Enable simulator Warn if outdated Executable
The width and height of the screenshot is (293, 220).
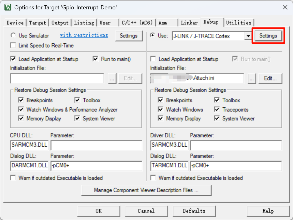(x=13, y=178)
